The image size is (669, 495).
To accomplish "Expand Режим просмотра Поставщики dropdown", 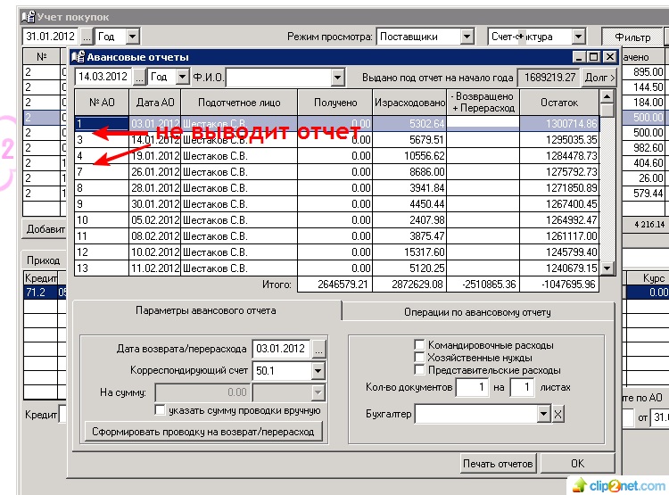I will click(467, 37).
